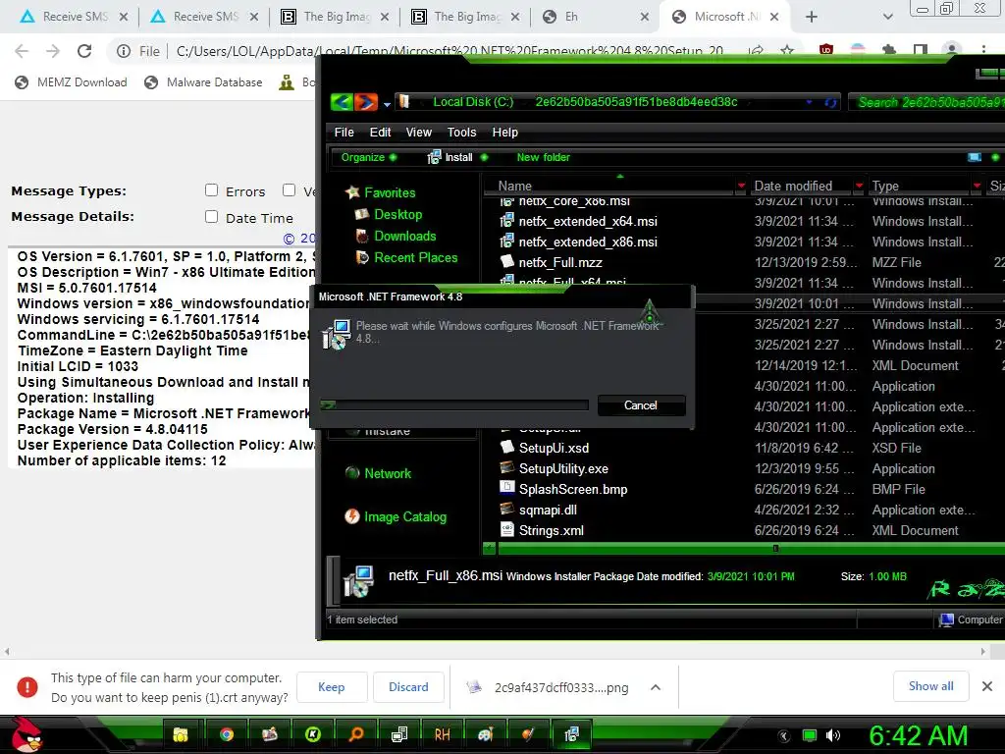Select SetupUtility.exe file icon
This screenshot has height=754, width=1005.
(x=507, y=468)
